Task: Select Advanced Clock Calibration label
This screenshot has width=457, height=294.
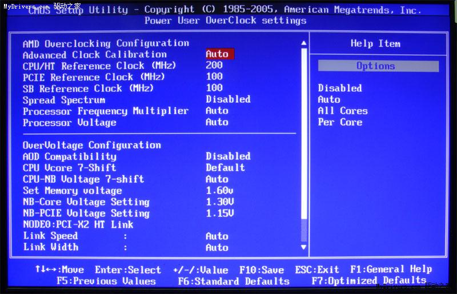Action: (95, 54)
